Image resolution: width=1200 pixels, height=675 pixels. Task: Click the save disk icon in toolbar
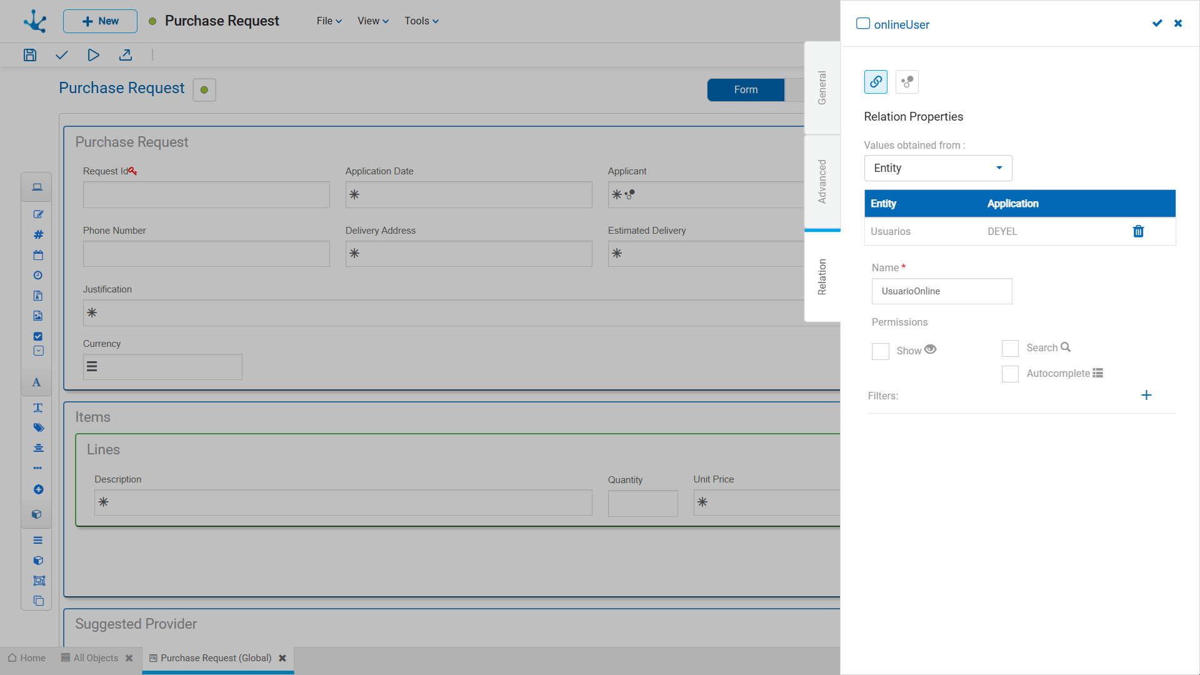pyautogui.click(x=30, y=55)
